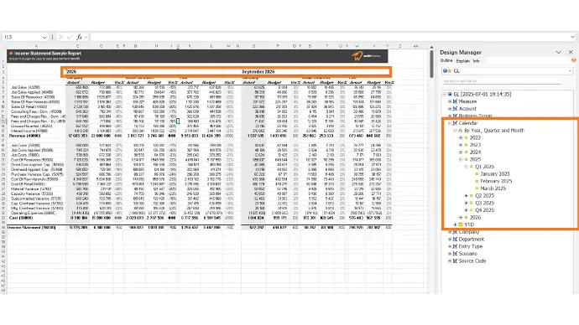Click the Measure dimension icon
The height and width of the screenshot is (325, 579).
455,101
